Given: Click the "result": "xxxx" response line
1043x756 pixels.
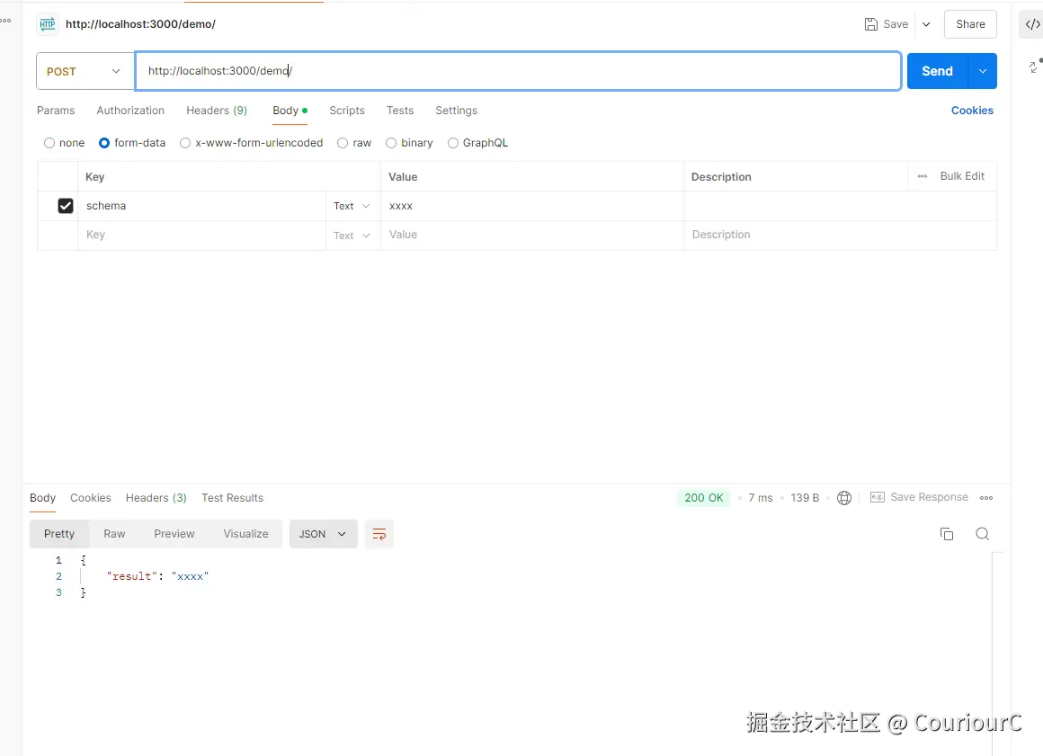Looking at the screenshot, I should pos(157,576).
